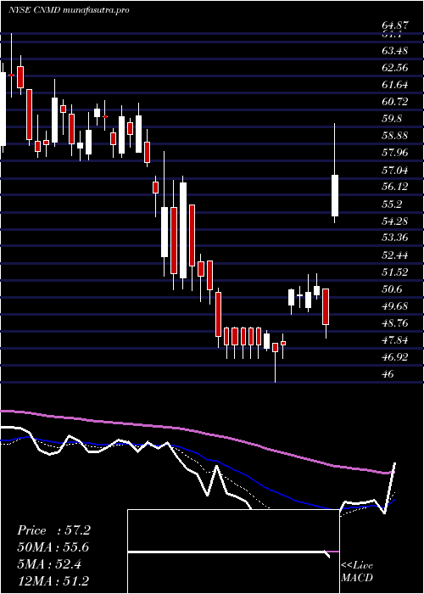424x594 pixels.
Task: Click the 52.44 price axis label
Action: click(396, 255)
